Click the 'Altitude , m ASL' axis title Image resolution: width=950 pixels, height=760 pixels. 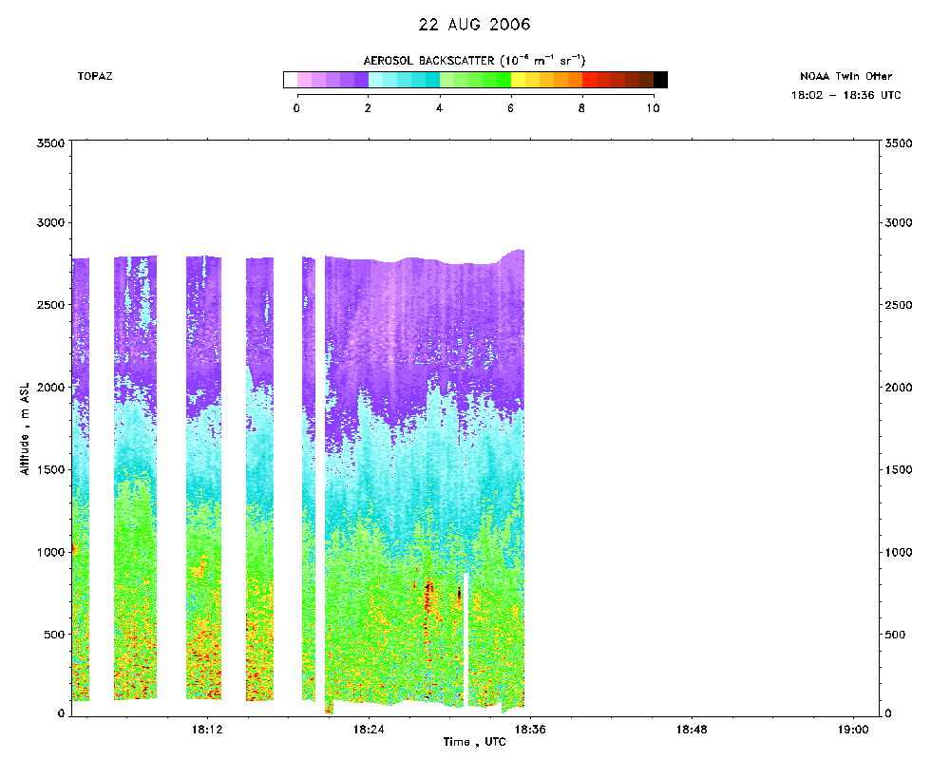click(x=25, y=428)
